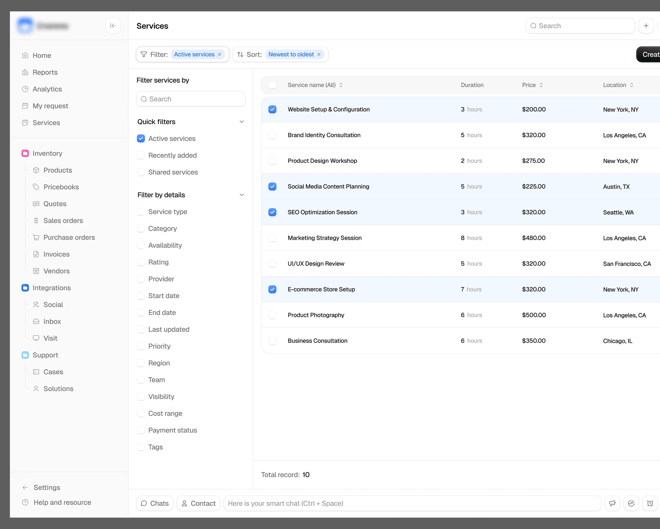Remove the Active services filter chip
The height and width of the screenshot is (529, 660).
[x=219, y=54]
